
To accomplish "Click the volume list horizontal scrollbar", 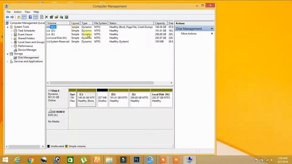I will (x=101, y=83).
